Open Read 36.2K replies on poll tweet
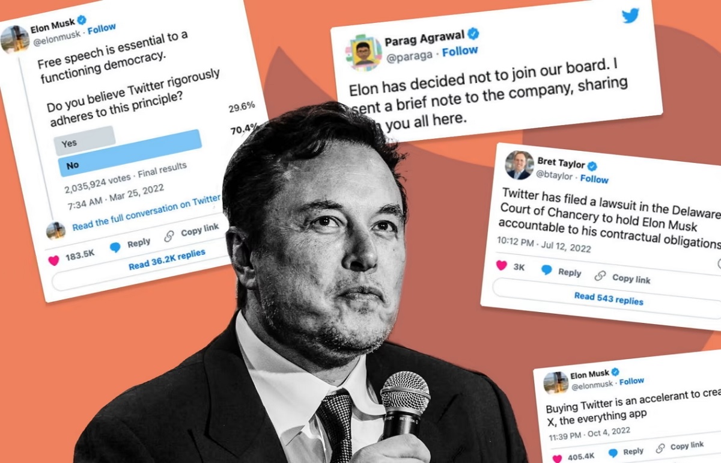The image size is (721, 463). [x=167, y=260]
